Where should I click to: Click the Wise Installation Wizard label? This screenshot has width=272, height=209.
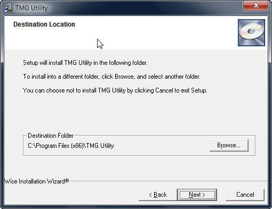(x=36, y=181)
